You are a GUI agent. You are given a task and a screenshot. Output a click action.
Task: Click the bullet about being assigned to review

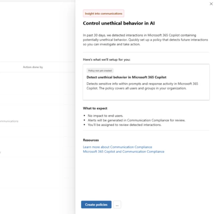tap(124, 125)
